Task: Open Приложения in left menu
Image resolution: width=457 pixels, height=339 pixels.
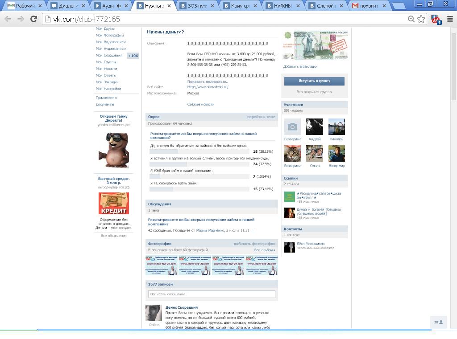Action: click(x=106, y=98)
